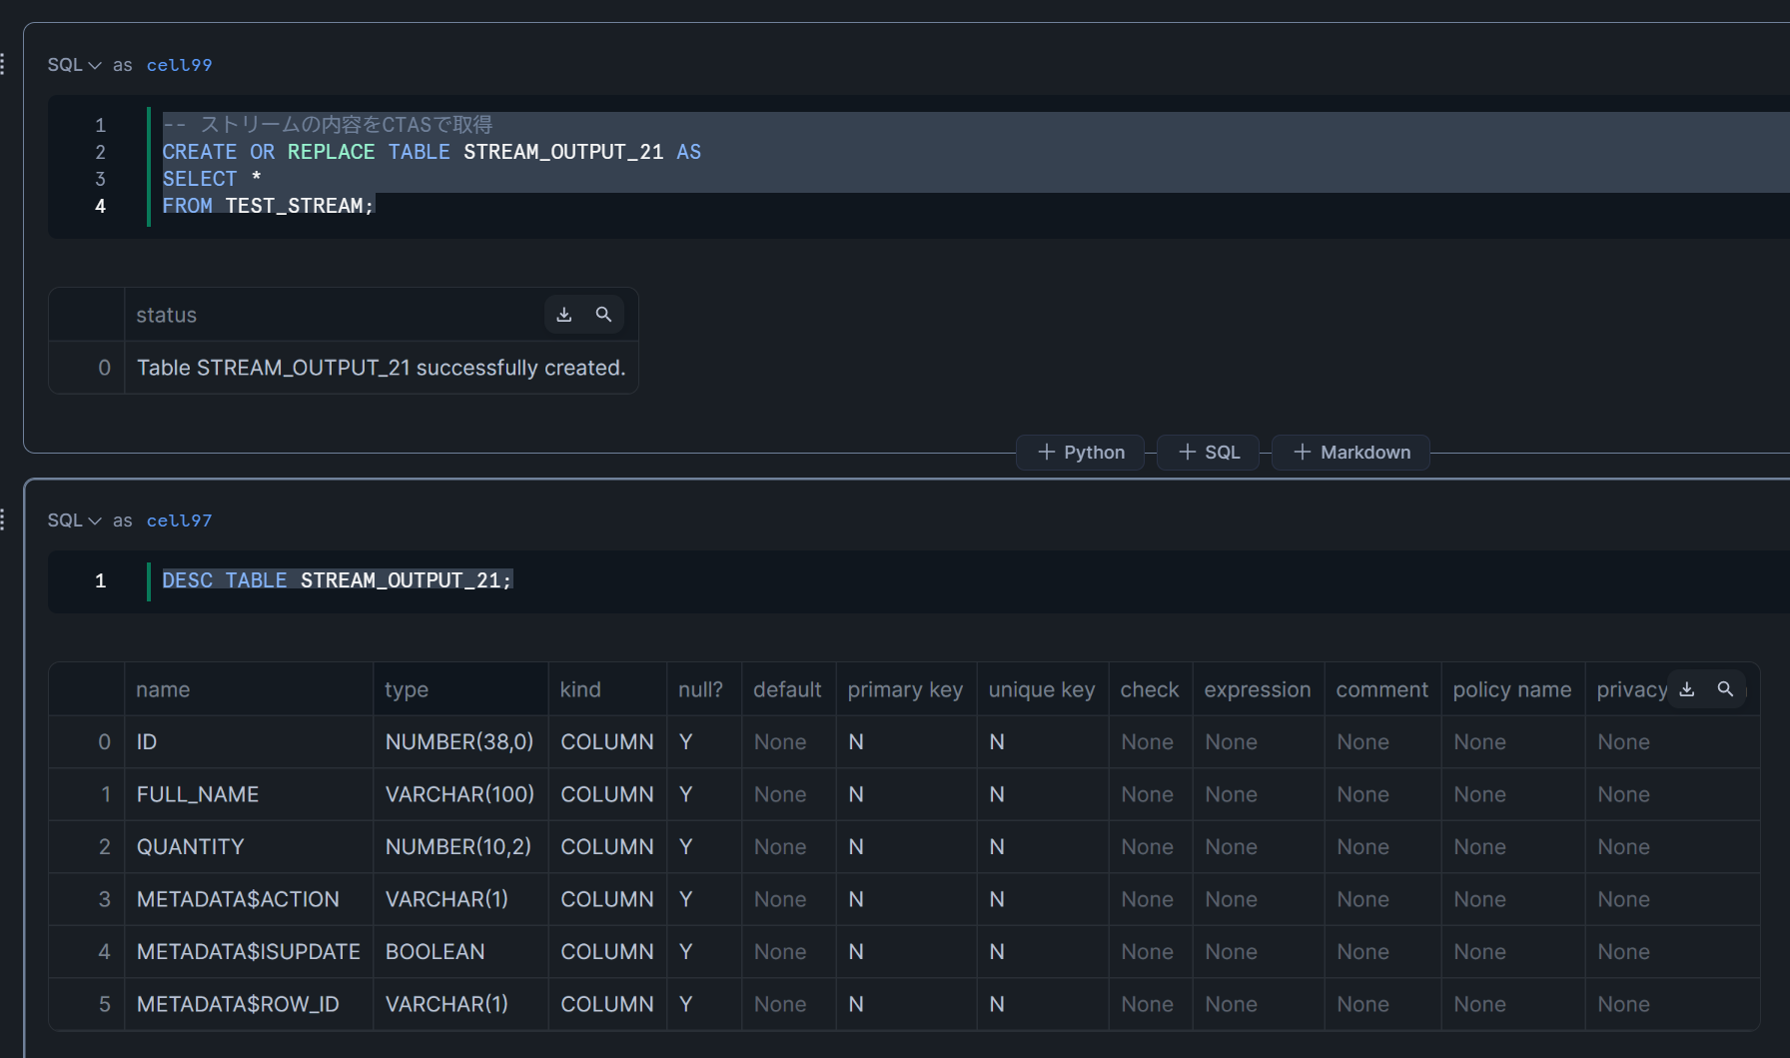Select the VARCHAR(1) type for METADATA$ROW_ID
The height and width of the screenshot is (1058, 1790).
pos(460,1004)
